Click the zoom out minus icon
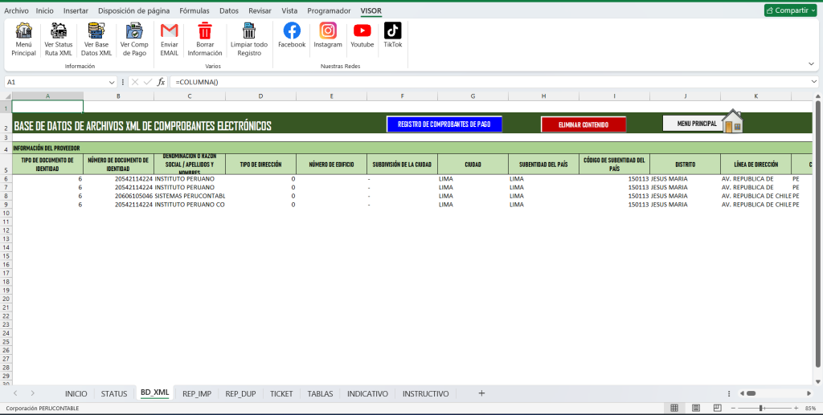 tap(734, 409)
